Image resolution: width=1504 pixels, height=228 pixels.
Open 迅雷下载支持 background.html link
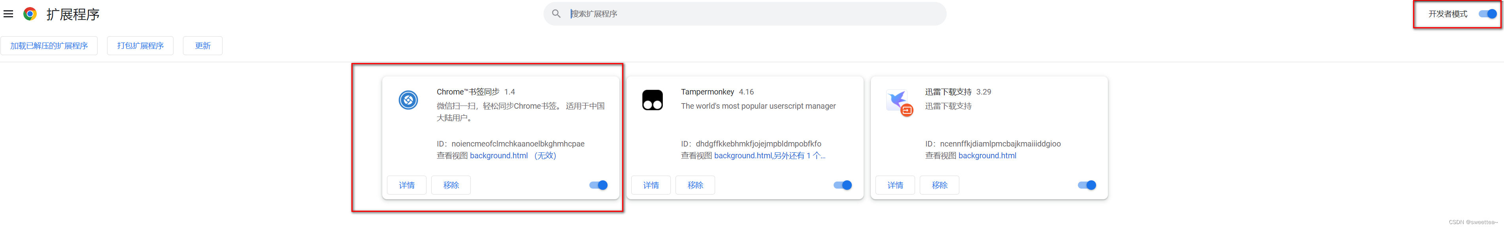(987, 155)
